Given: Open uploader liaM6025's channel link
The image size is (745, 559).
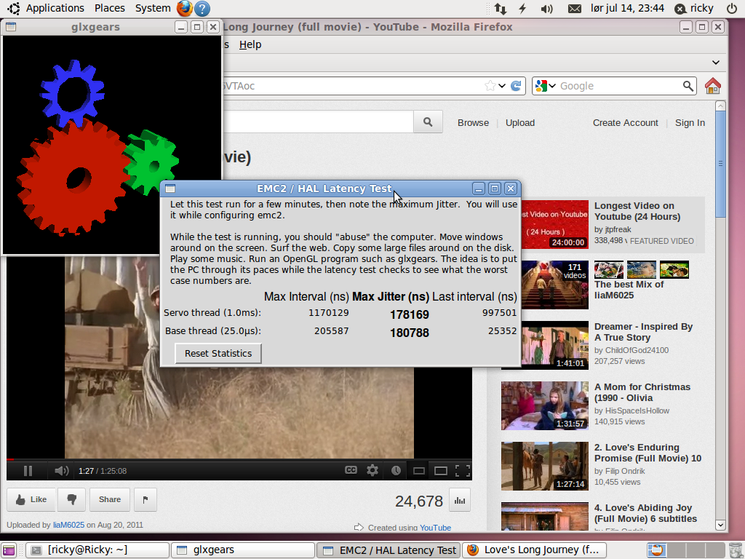Looking at the screenshot, I should click(x=68, y=525).
